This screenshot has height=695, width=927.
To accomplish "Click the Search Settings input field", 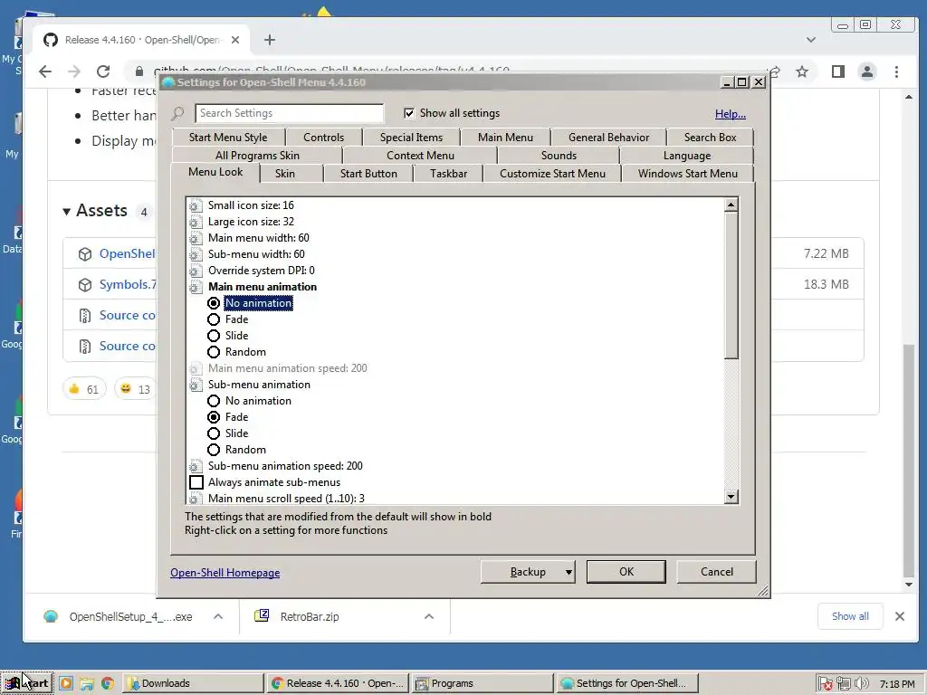I will click(289, 113).
